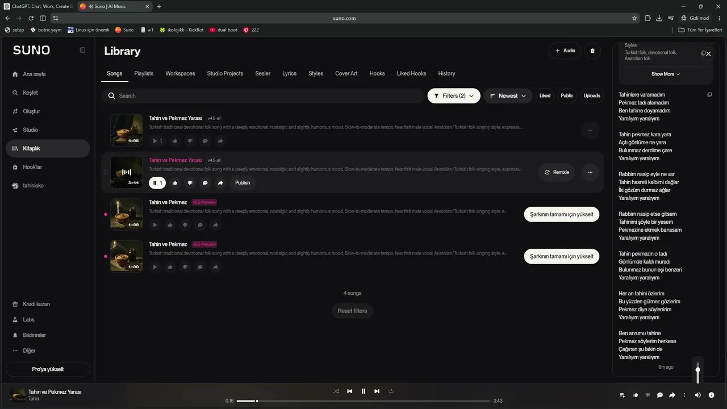
Task: Open more options for the 4:06 song
Action: pos(590,130)
